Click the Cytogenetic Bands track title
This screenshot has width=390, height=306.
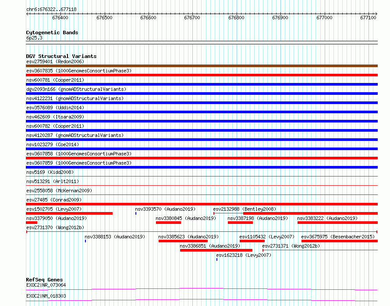(x=52, y=32)
